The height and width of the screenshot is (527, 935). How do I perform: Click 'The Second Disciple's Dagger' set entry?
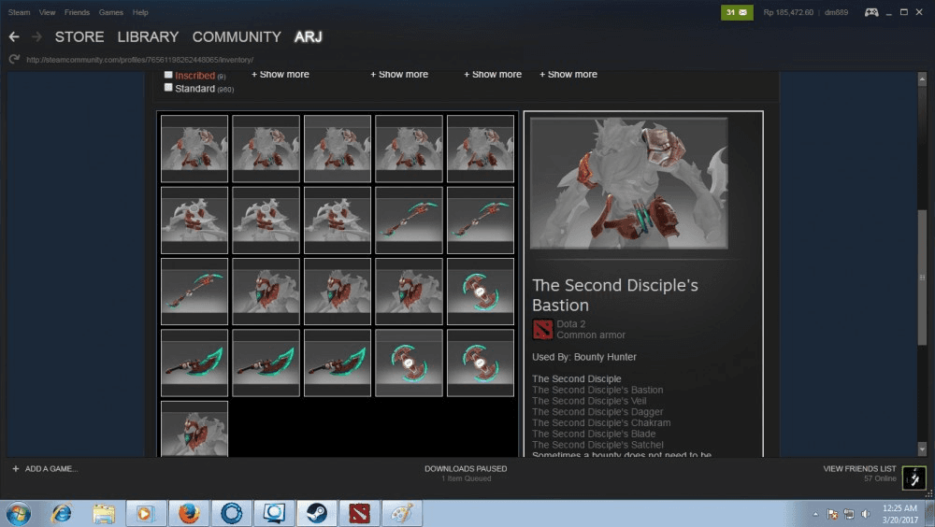coord(597,411)
